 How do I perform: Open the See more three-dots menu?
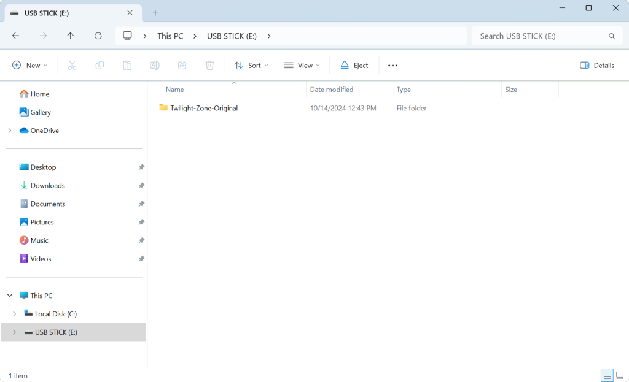tap(393, 65)
